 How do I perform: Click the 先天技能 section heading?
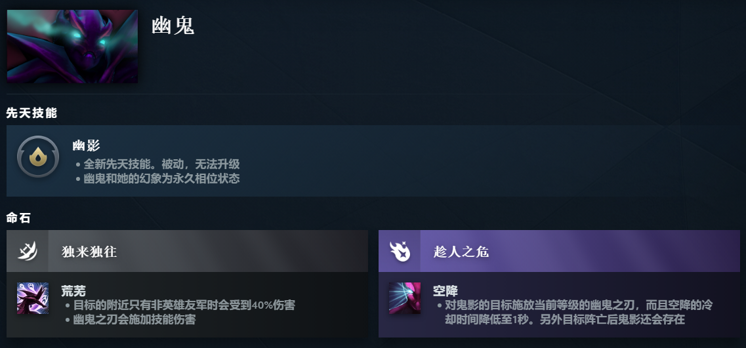coord(31,113)
